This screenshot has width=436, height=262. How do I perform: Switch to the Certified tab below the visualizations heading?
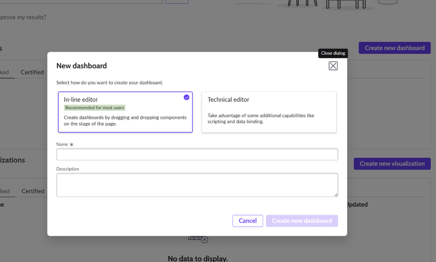pyautogui.click(x=33, y=191)
